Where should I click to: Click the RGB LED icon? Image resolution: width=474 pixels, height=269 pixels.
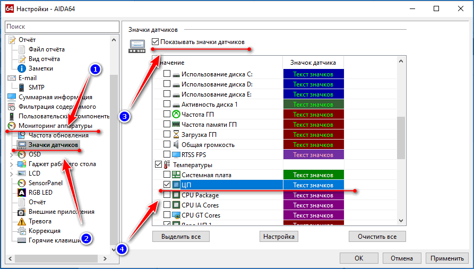tap(22, 193)
